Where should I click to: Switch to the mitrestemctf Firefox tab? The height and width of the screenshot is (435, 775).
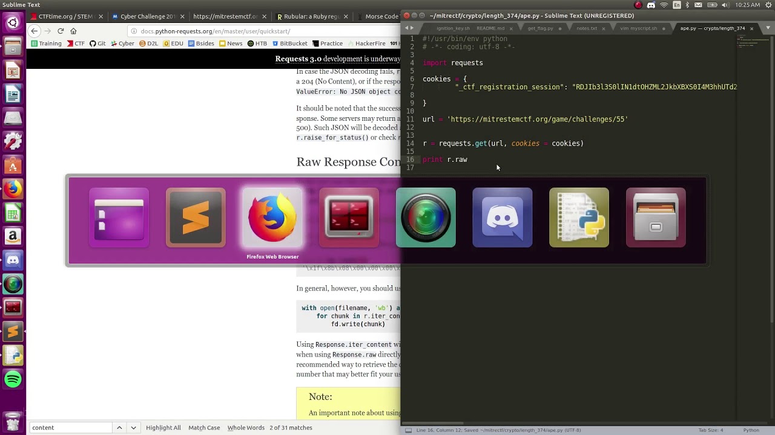tap(229, 16)
